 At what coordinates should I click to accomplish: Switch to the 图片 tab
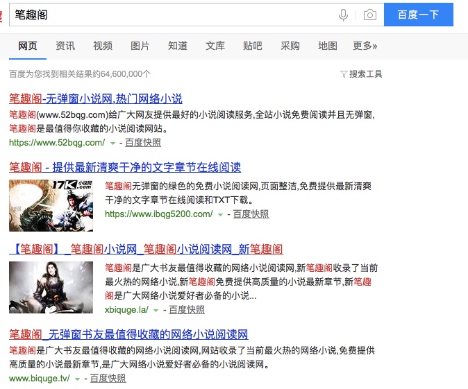click(x=140, y=46)
